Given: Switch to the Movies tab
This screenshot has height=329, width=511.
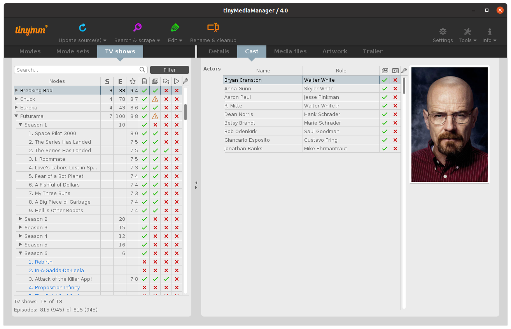Looking at the screenshot, I should [30, 51].
